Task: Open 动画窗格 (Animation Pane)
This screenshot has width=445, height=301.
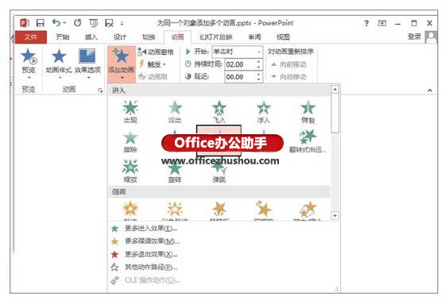Action: pyautogui.click(x=156, y=52)
